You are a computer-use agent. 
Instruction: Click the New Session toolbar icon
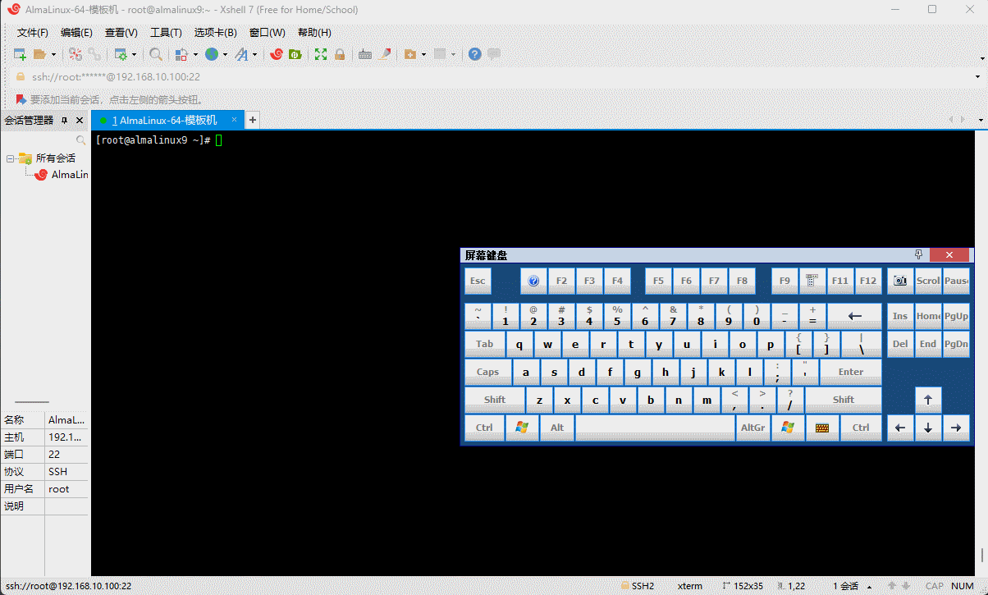[20, 54]
